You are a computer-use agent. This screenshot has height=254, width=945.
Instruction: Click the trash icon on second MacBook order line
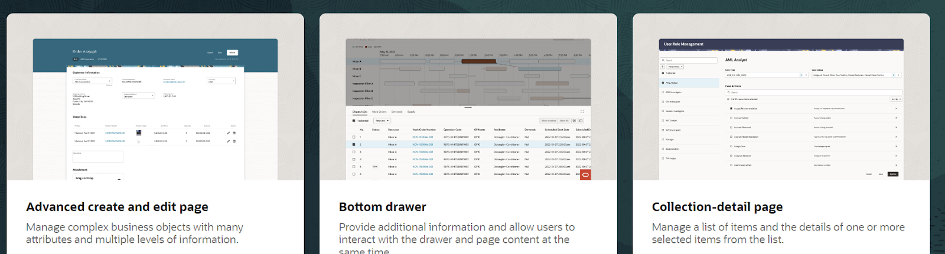[x=234, y=141]
